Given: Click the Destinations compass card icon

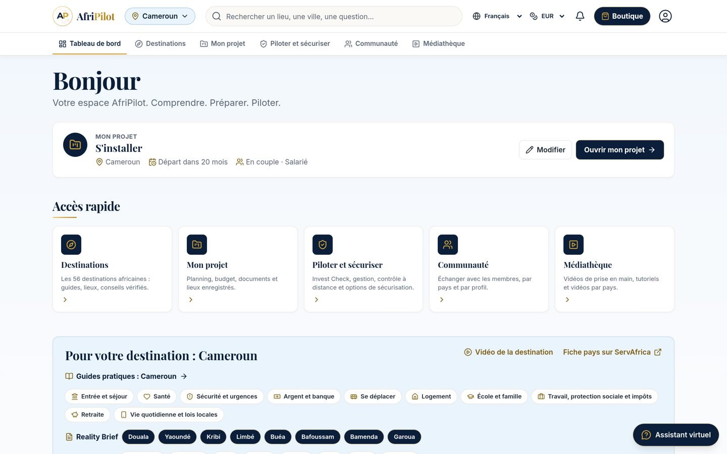Looking at the screenshot, I should tap(71, 245).
